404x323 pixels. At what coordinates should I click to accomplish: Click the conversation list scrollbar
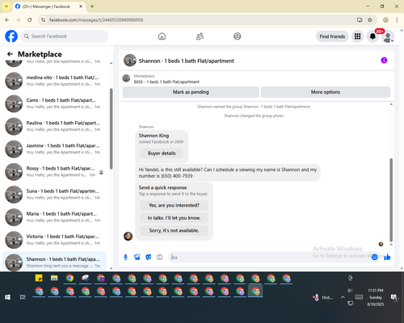112,129
